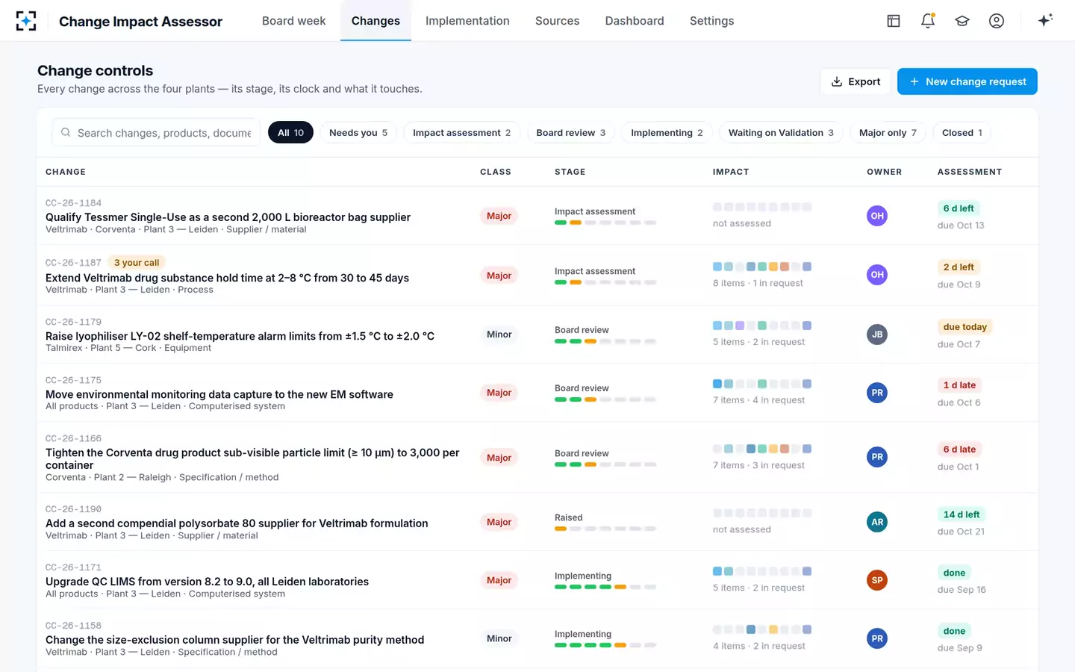
Task: Click the Change Impact Assessor logo icon
Action: coord(26,21)
